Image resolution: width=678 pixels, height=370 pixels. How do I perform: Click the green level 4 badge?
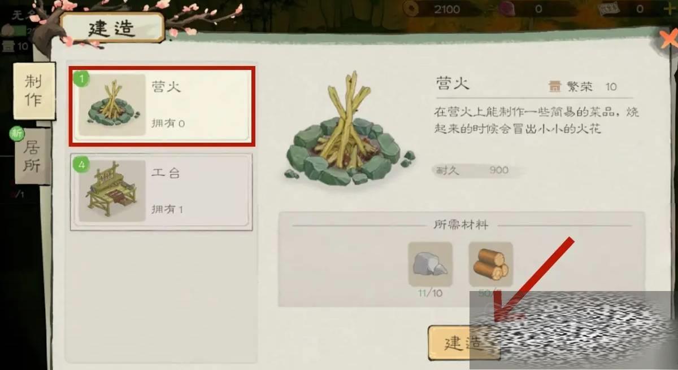pyautogui.click(x=81, y=165)
